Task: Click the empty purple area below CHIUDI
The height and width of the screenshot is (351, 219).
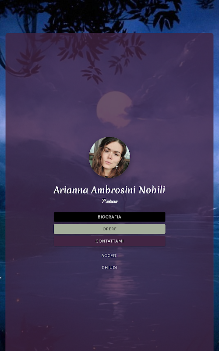Action: pyautogui.click(x=109, y=313)
